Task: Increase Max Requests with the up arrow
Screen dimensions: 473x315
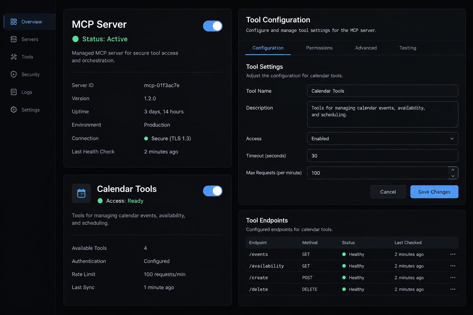Action: coord(453,170)
